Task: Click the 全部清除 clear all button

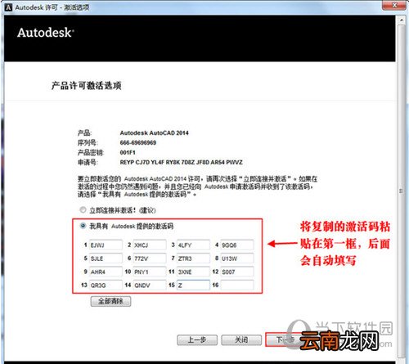Action: click(110, 301)
